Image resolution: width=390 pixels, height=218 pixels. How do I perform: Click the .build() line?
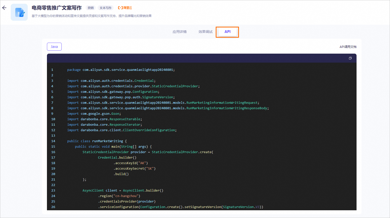point(121,174)
